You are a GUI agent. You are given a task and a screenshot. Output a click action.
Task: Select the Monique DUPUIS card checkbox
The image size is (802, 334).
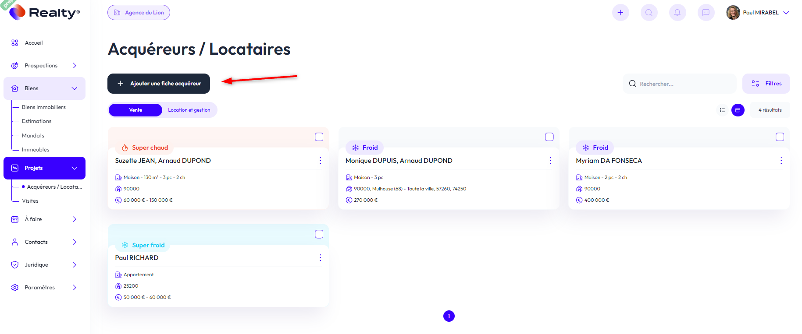[x=549, y=137]
